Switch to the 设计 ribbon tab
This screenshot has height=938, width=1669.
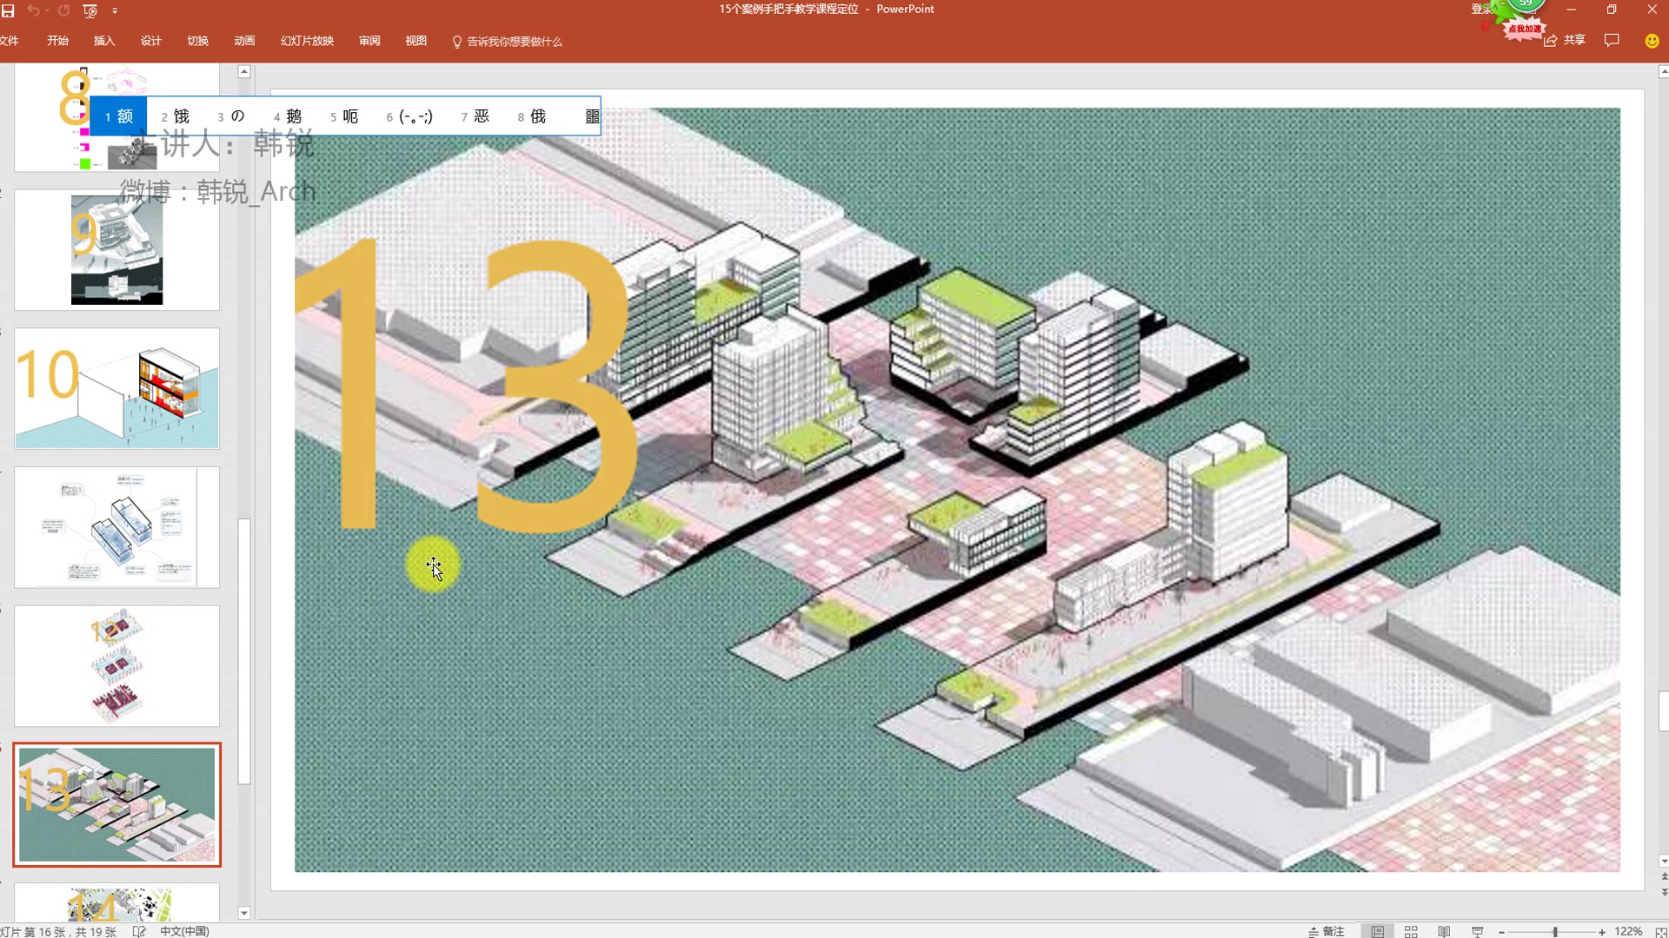151,41
